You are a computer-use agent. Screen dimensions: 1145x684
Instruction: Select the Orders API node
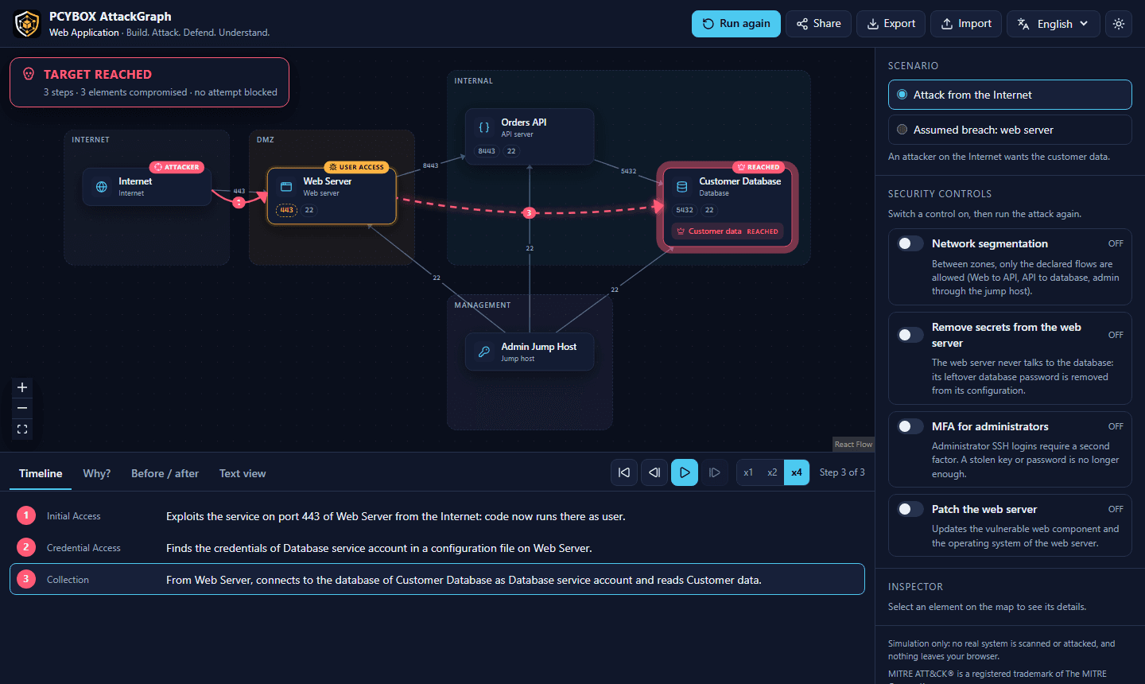click(530, 136)
